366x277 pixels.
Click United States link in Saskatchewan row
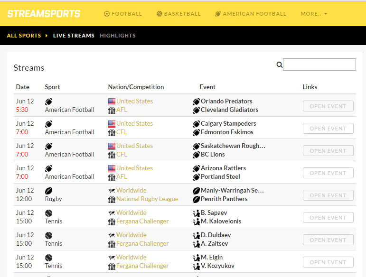135,146
